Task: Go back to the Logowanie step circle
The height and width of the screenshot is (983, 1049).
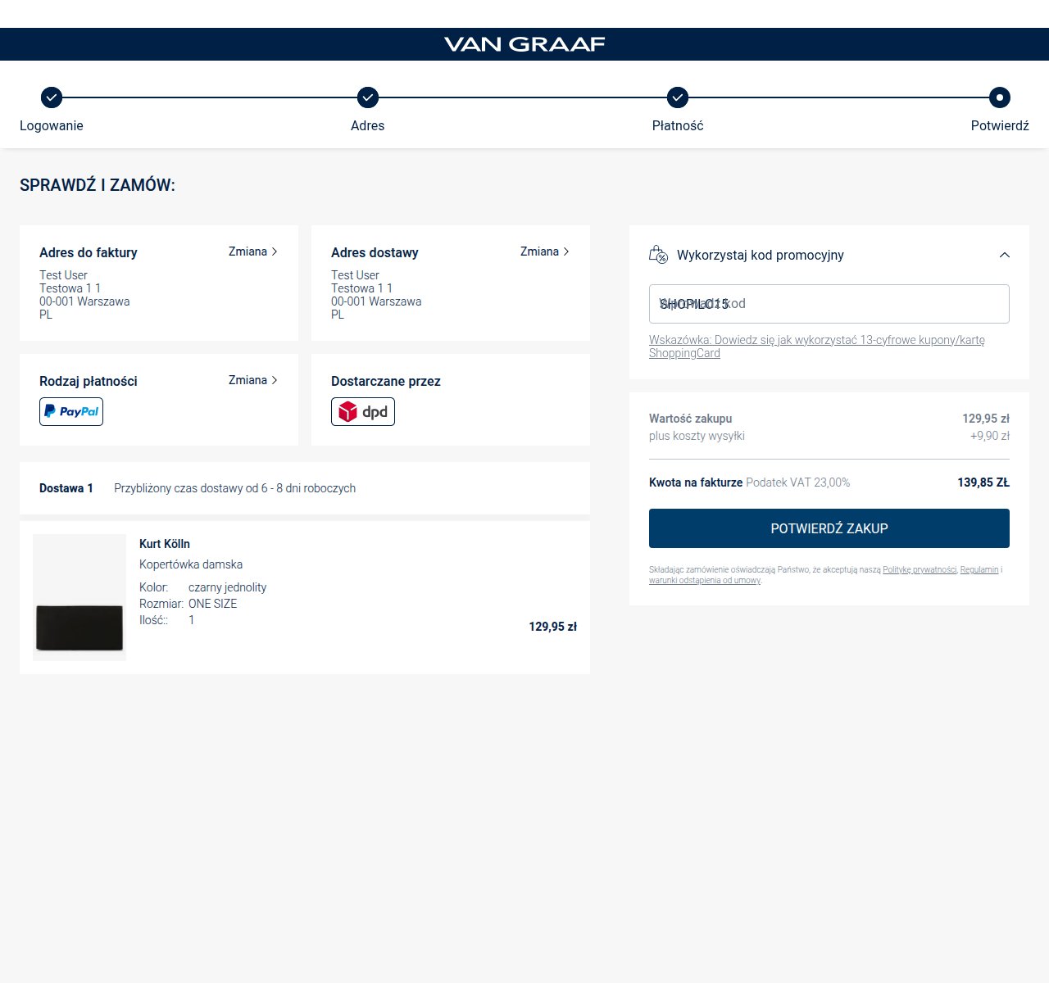Action: 52,97
